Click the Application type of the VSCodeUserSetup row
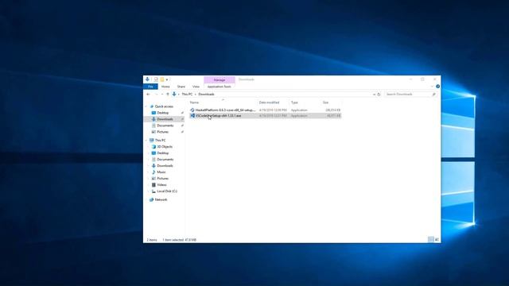Image resolution: width=509 pixels, height=286 pixels. [x=299, y=116]
